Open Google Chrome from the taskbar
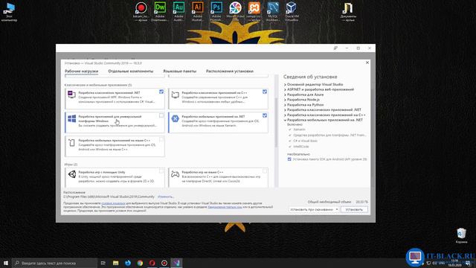 click(140, 263)
